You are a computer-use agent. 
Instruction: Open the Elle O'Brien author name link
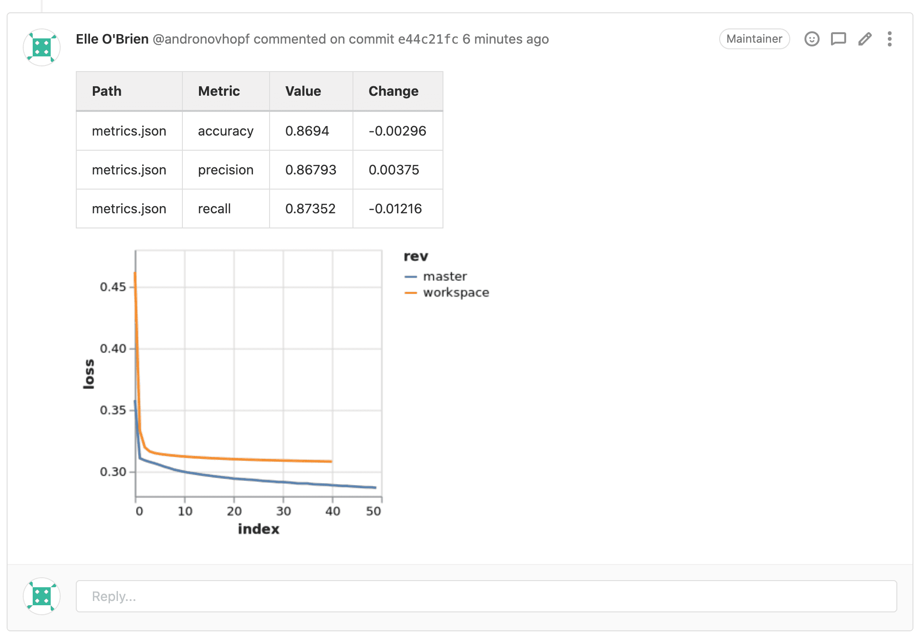(x=112, y=39)
